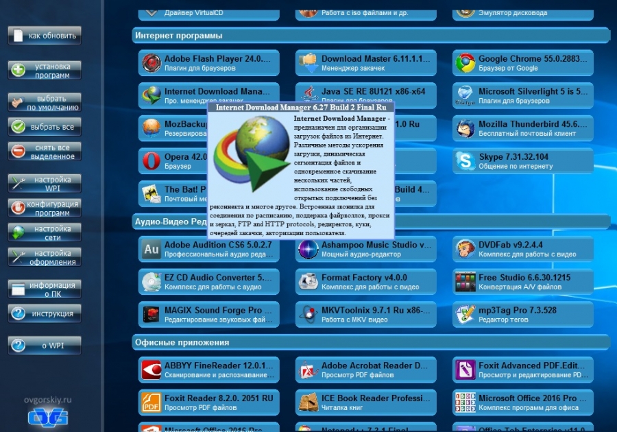
Task: Click the mp3Tag Pro icon
Action: pyautogui.click(x=465, y=314)
